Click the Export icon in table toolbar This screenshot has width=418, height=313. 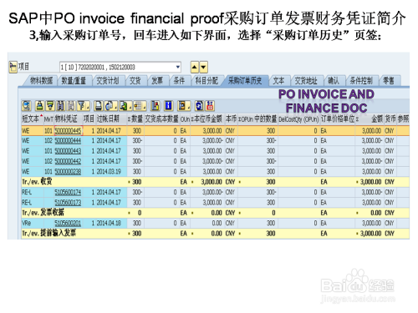click(x=125, y=106)
